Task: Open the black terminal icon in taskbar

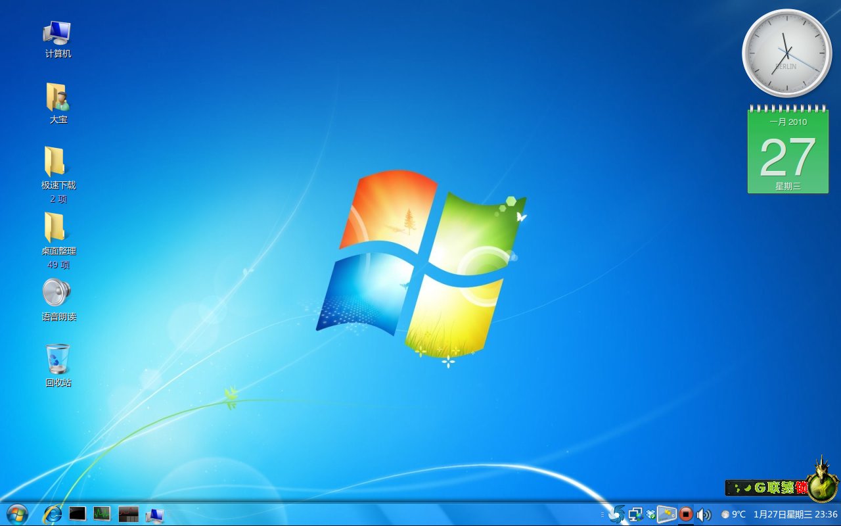Action: pos(78,514)
